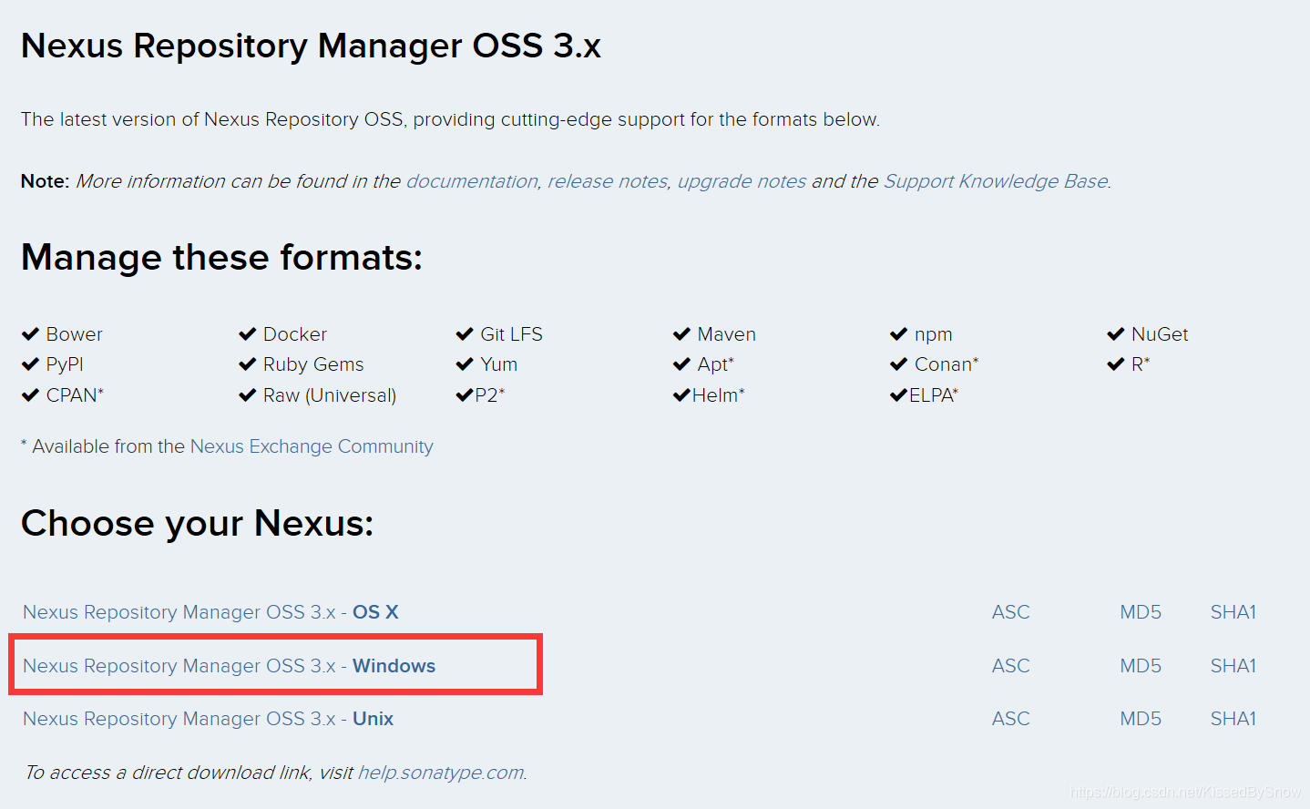Click the checkmark icon beside Git LFS

tap(465, 334)
